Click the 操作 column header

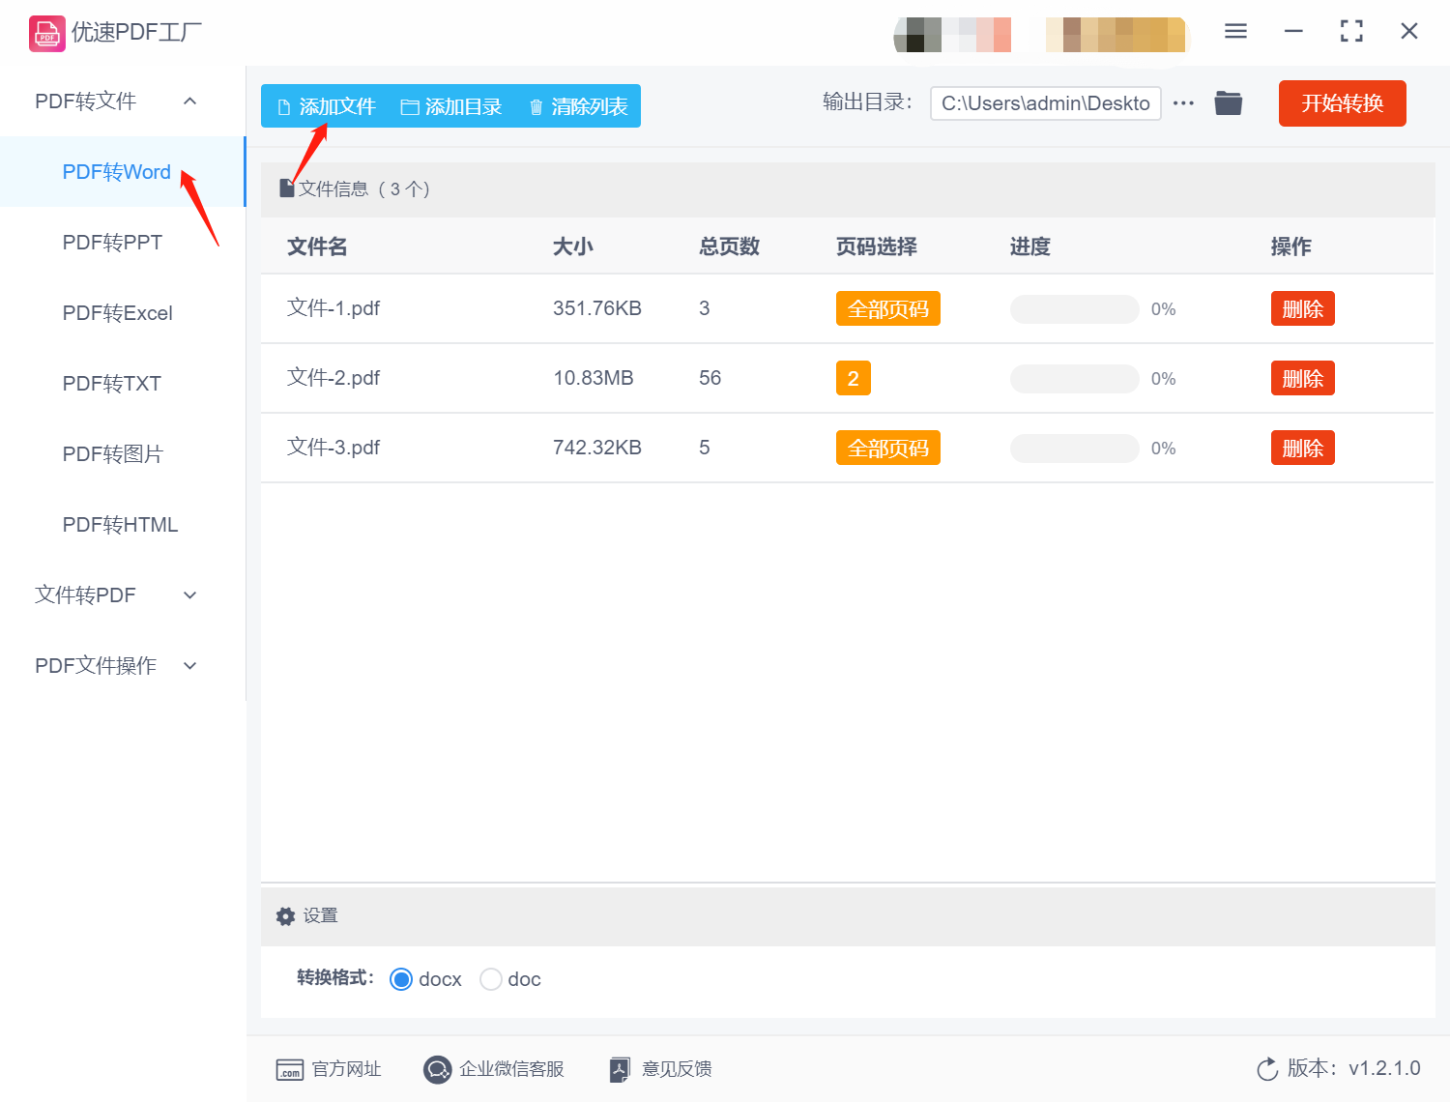tap(1290, 246)
